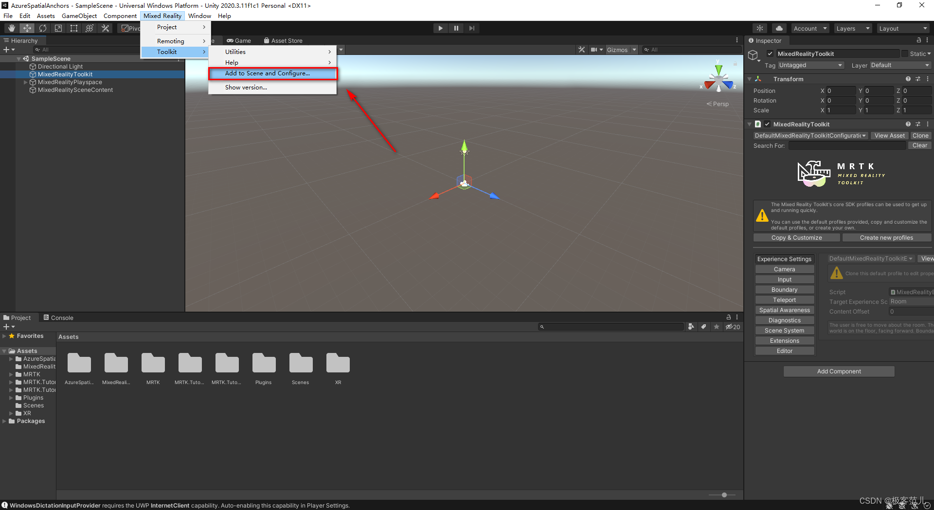This screenshot has width=934, height=510.
Task: Open the Spatial Awareness settings
Action: (x=784, y=310)
